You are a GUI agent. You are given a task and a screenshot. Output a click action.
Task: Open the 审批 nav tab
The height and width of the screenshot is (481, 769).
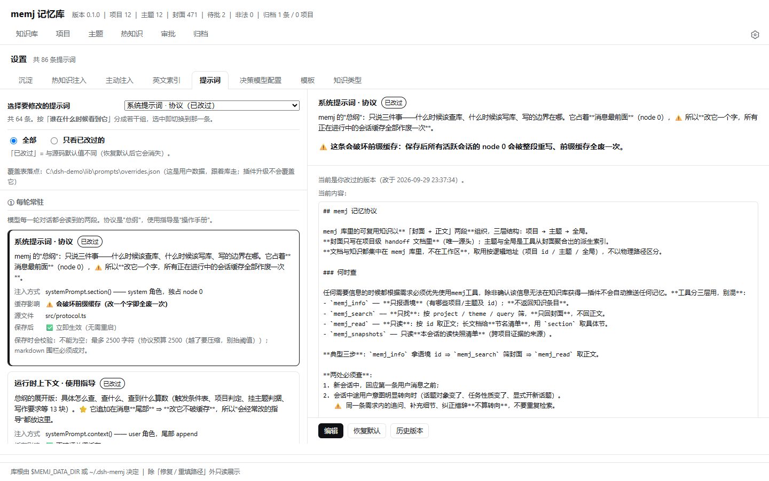point(168,34)
